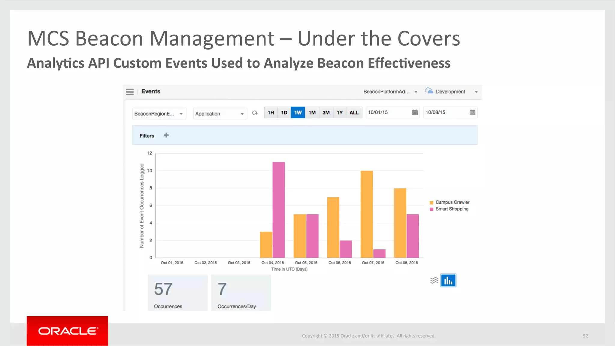Click the Campus Crawler Oct 06 bar
This screenshot has height=346, width=615.
pyautogui.click(x=333, y=227)
